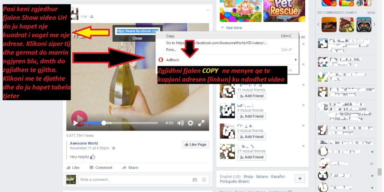Attach a photo to comment
This screenshot has height=192, width=384.
coord(195,180)
